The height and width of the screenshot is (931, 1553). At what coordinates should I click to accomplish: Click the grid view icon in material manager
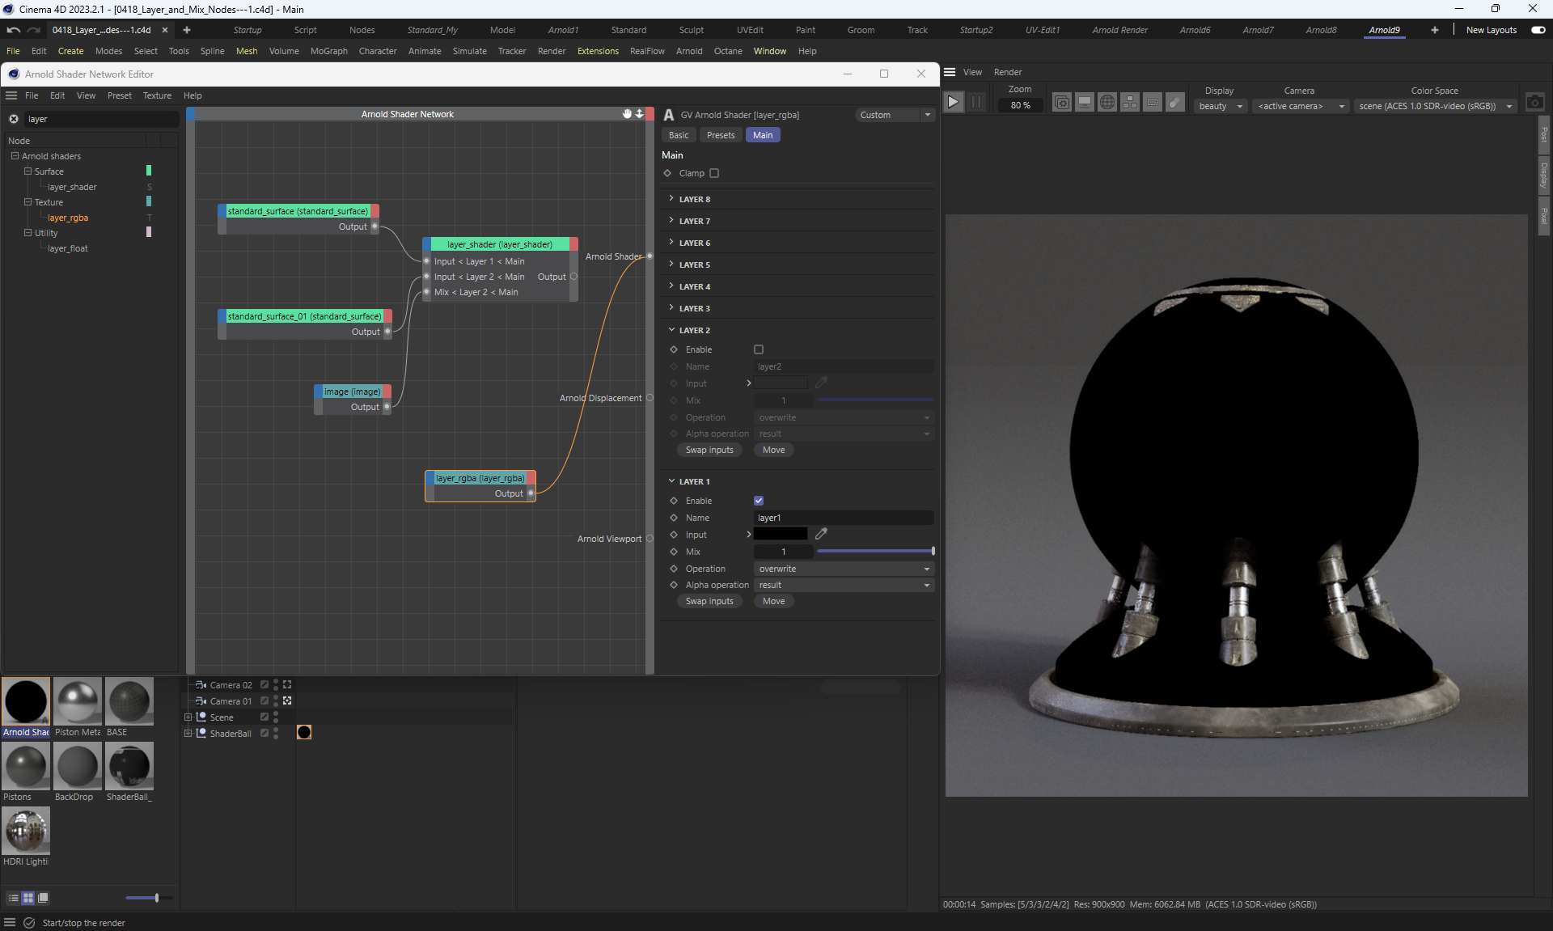pos(28,898)
